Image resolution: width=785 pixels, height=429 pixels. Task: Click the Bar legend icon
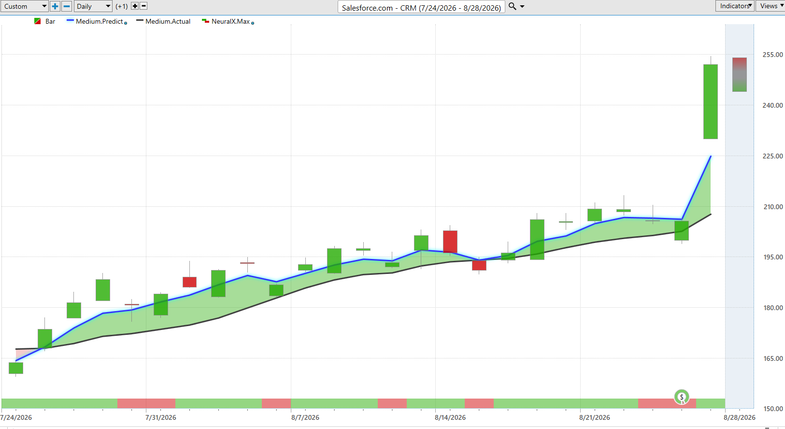38,21
